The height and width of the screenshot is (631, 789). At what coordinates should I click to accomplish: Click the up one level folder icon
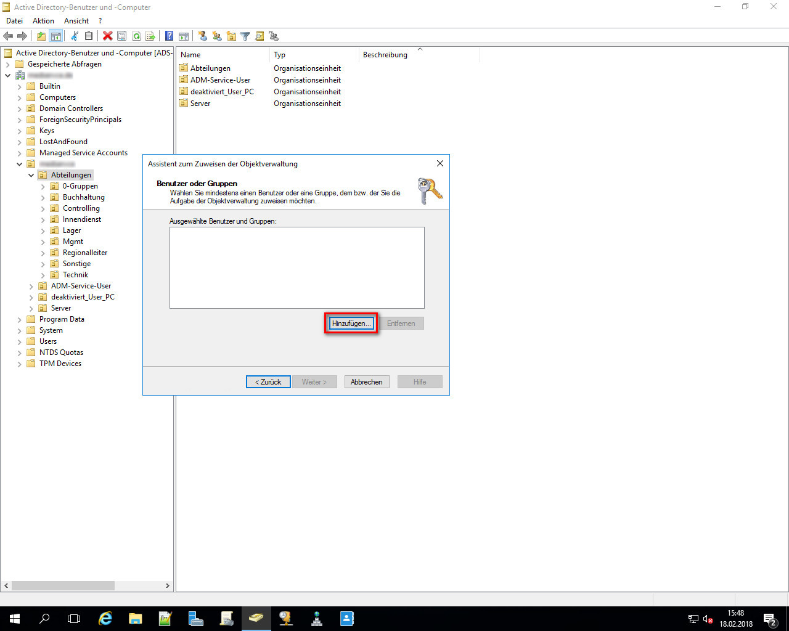coord(41,36)
